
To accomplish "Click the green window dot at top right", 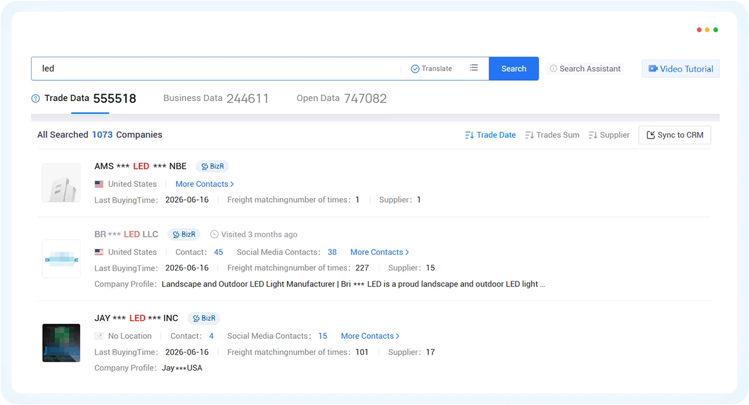I will (716, 30).
